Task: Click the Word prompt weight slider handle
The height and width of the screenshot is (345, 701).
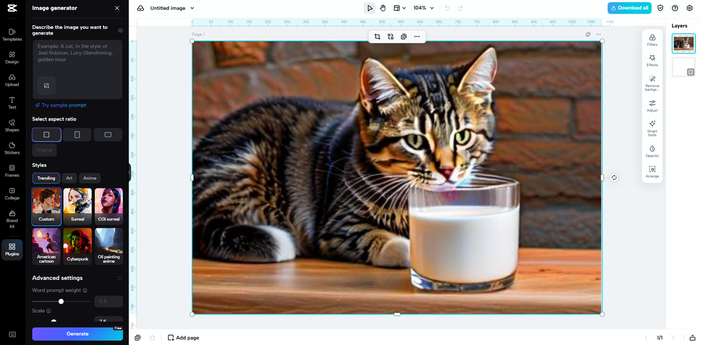Action: coord(61,301)
